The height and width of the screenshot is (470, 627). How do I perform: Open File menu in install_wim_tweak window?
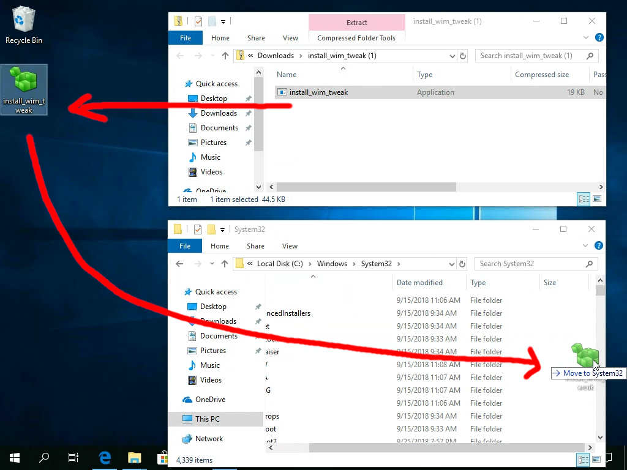click(185, 38)
